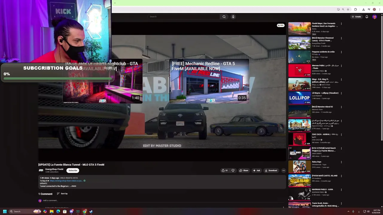Open the browser Extensions puzzle icon
The height and width of the screenshot is (215, 383).
click(355, 10)
